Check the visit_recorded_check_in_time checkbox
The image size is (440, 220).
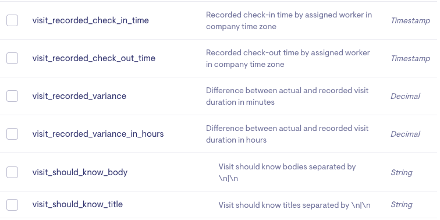[12, 20]
